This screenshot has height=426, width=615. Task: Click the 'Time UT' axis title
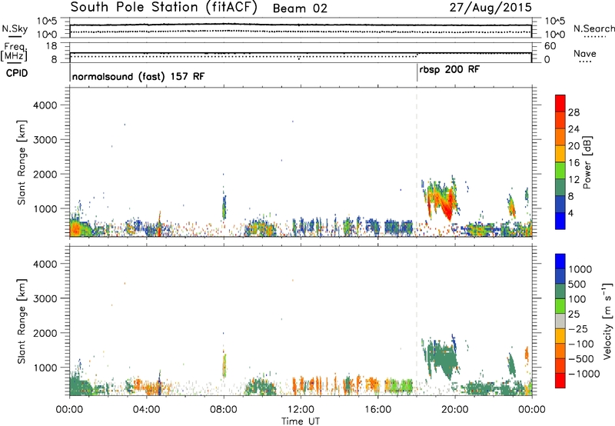coord(301,421)
